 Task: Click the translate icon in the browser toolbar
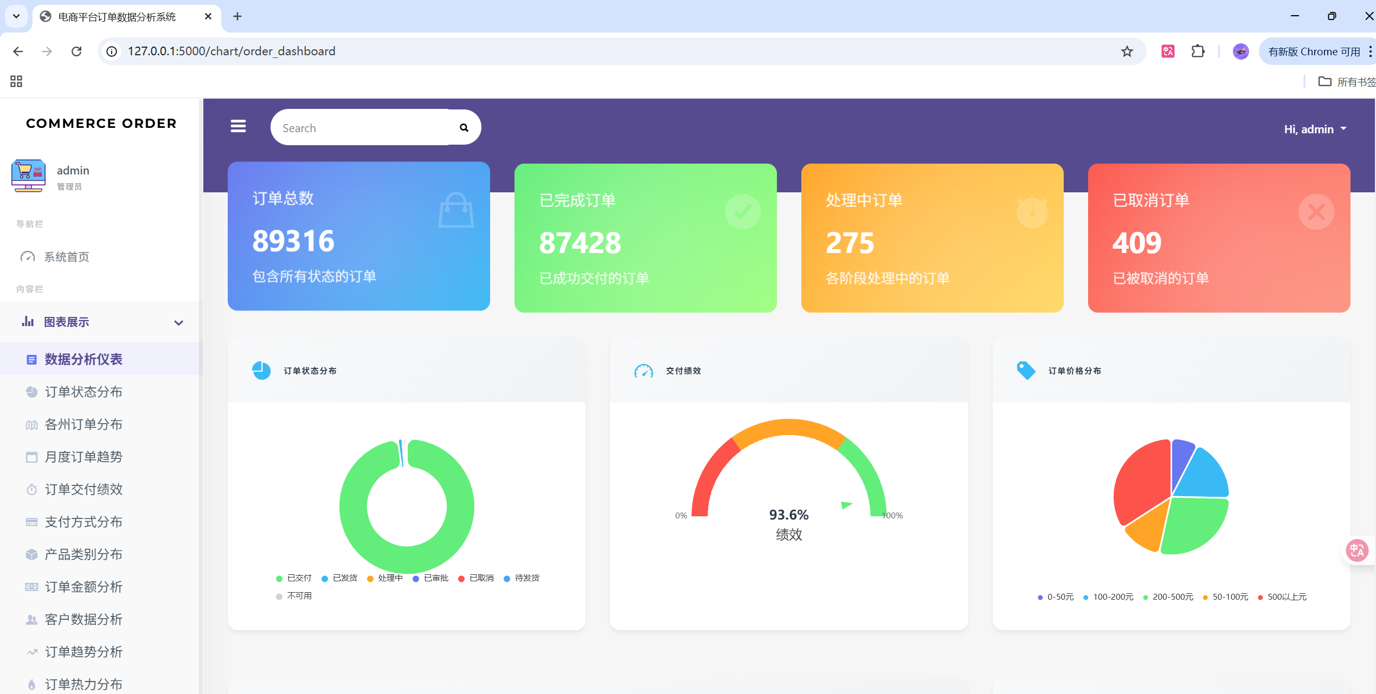tap(1168, 51)
